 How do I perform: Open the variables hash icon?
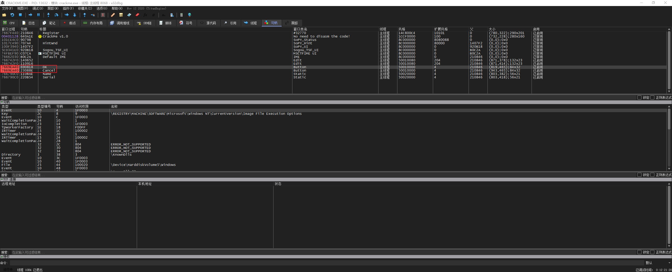coord(153,15)
